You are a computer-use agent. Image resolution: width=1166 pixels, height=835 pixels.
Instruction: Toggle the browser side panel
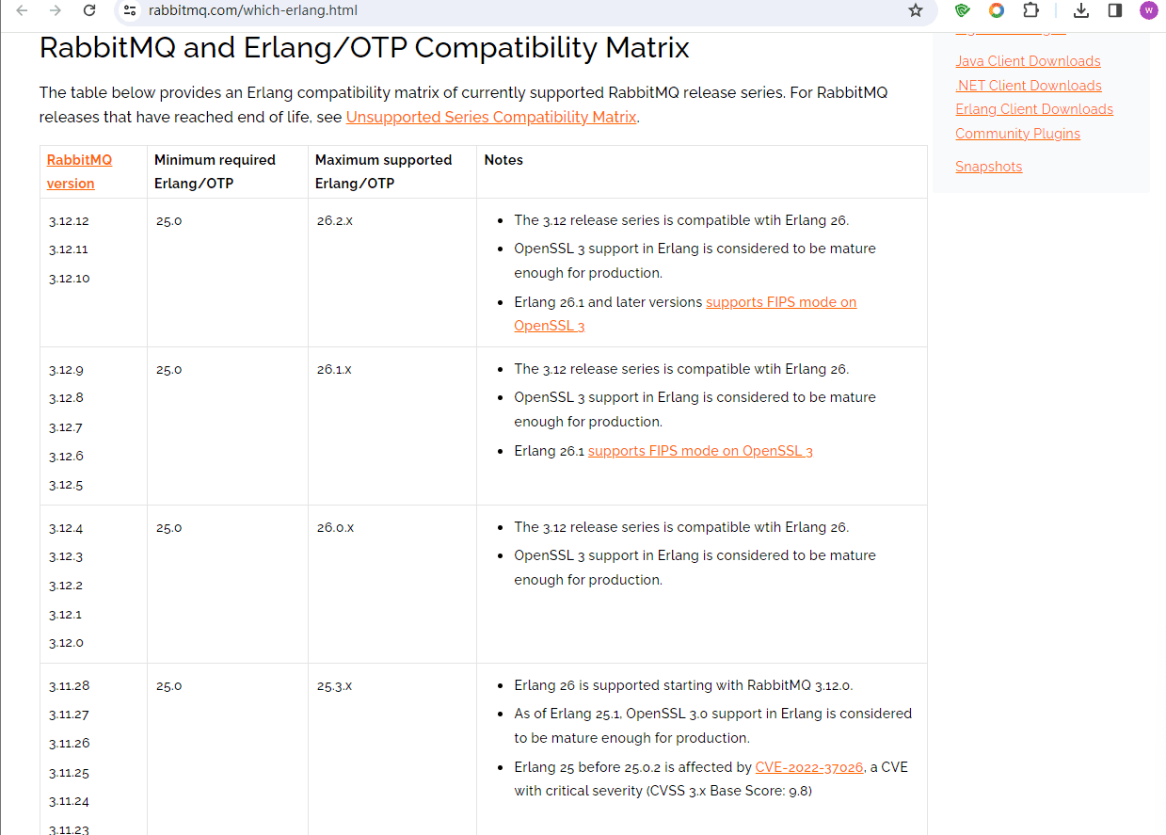point(1115,10)
